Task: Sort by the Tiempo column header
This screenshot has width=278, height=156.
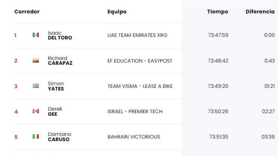Action: pos(217,12)
